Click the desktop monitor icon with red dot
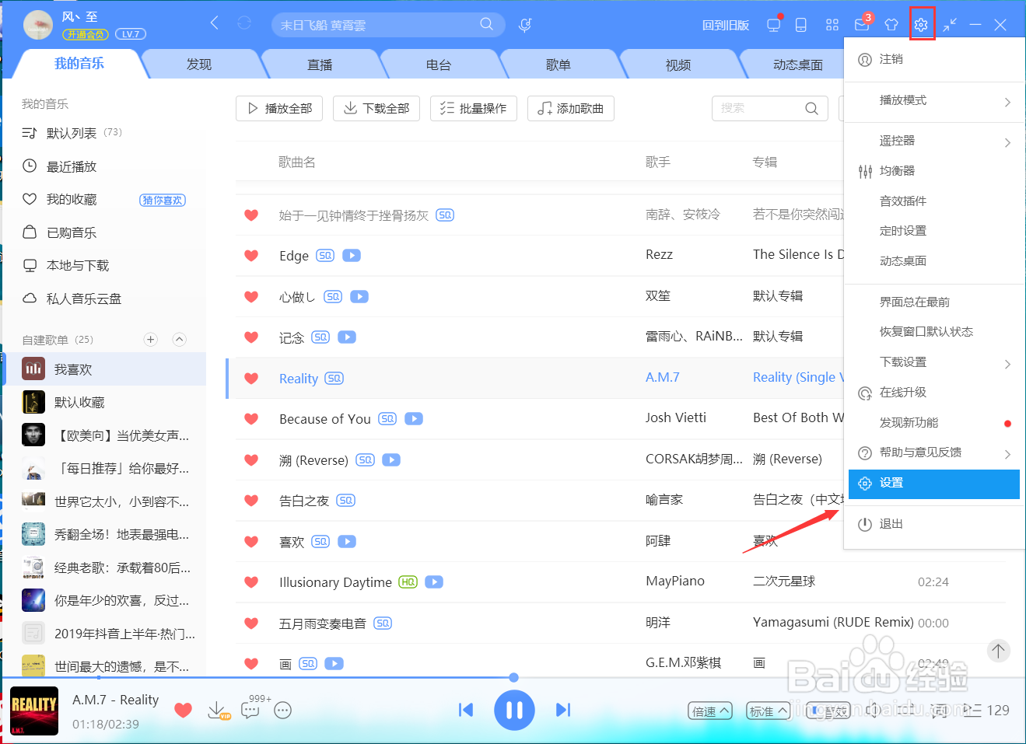1026x744 pixels. click(774, 24)
